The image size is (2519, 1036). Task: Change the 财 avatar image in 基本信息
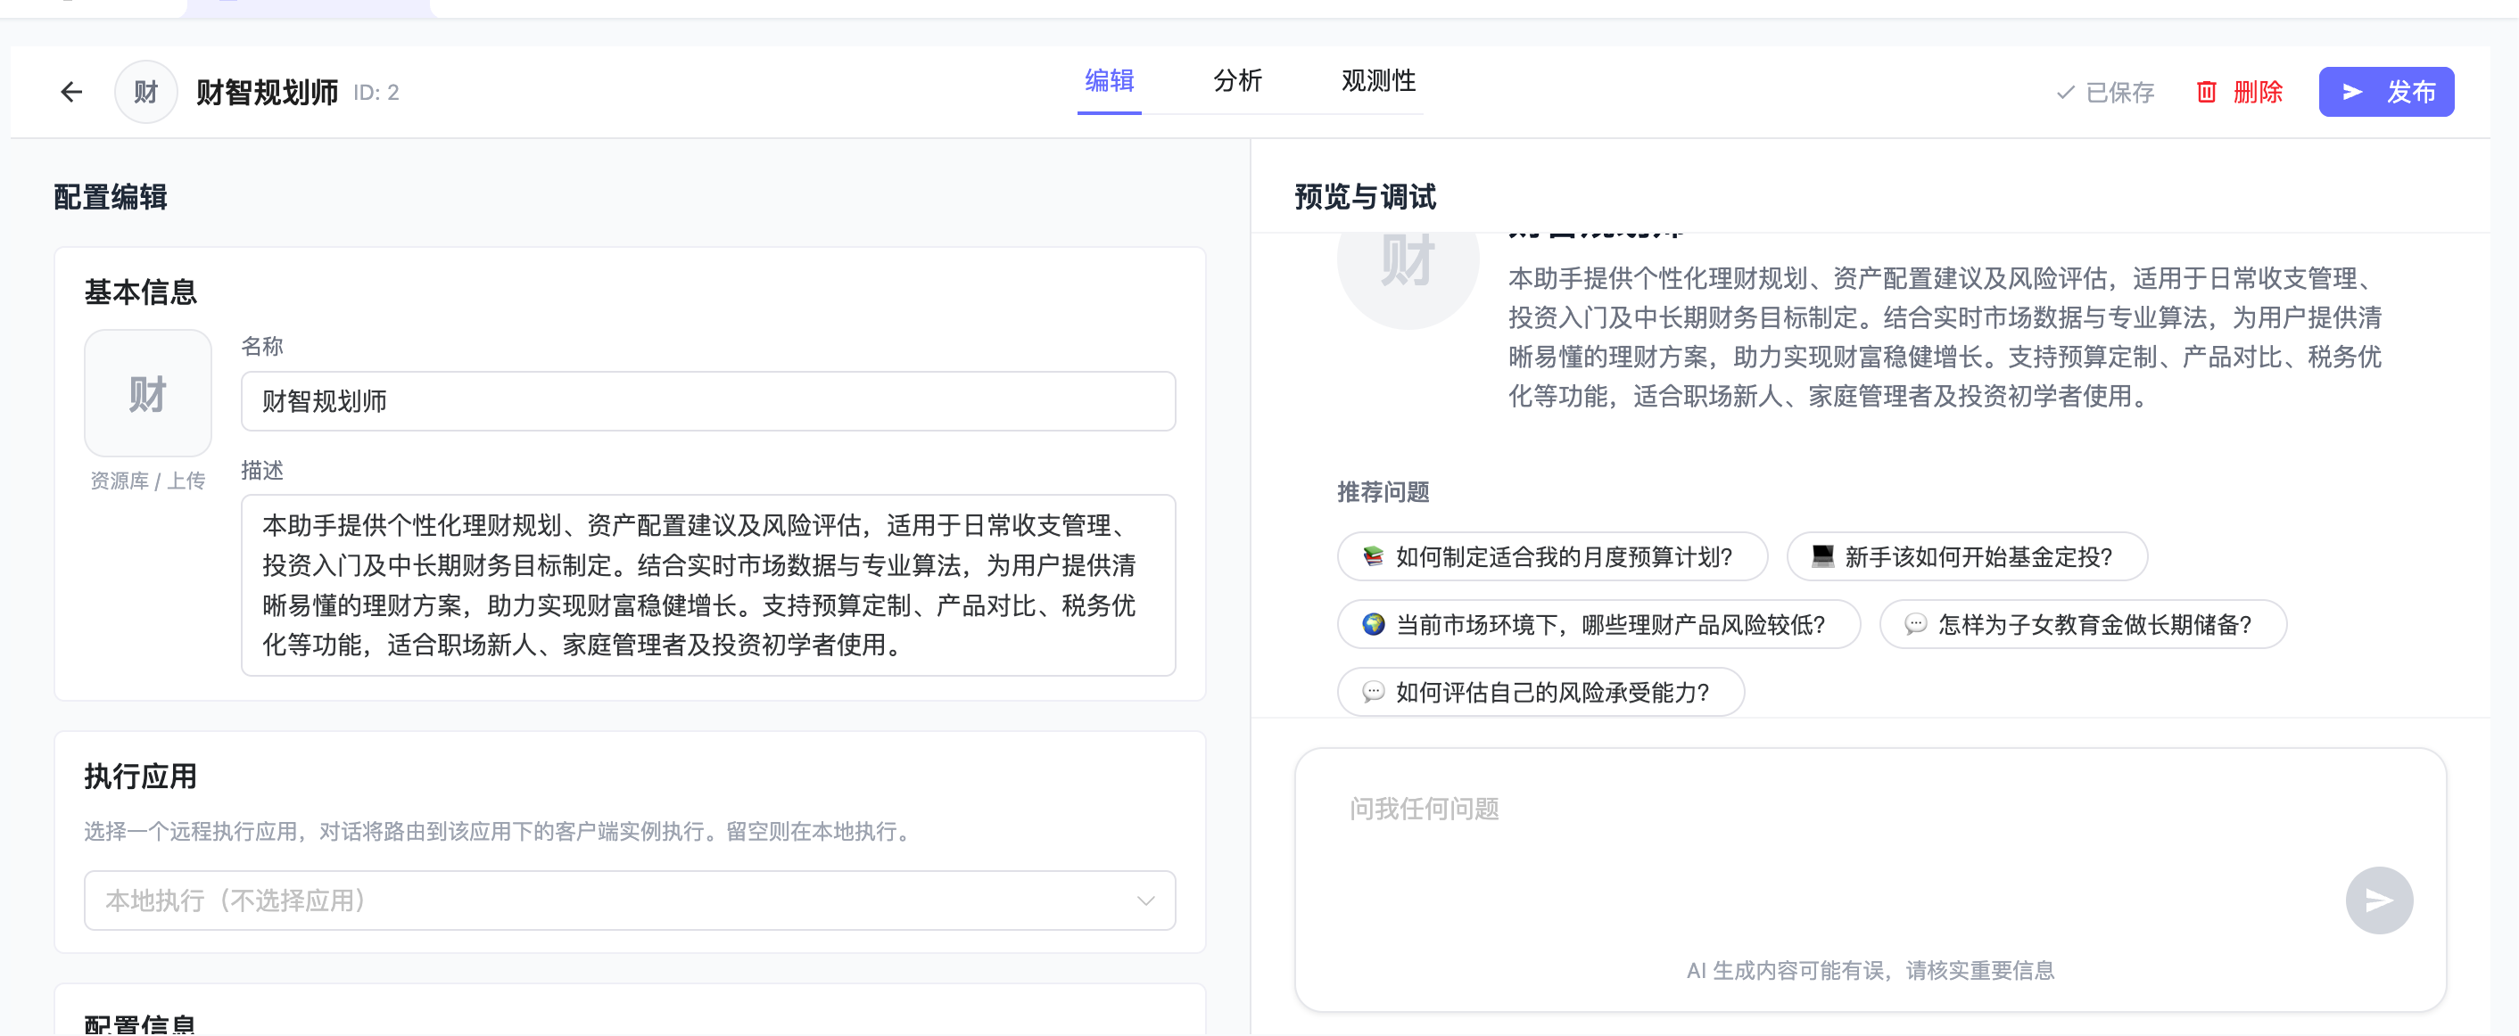148,393
